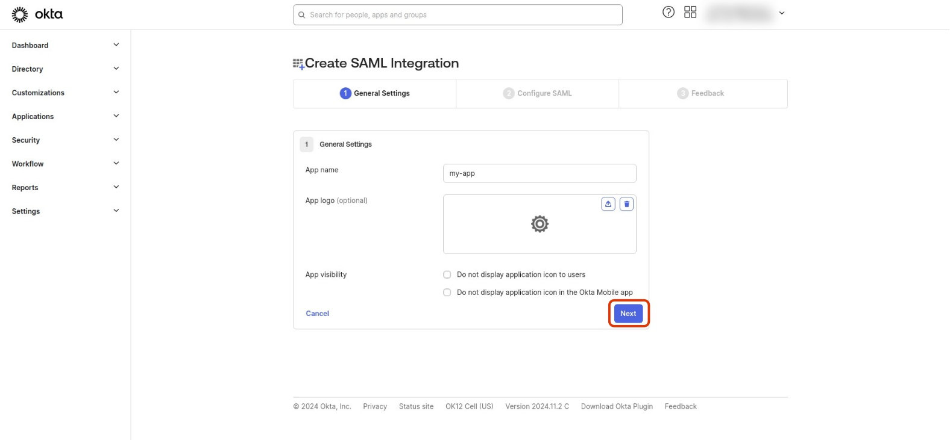Viewport: 950px width, 440px height.
Task: Open the Privacy footer link
Action: click(x=375, y=406)
